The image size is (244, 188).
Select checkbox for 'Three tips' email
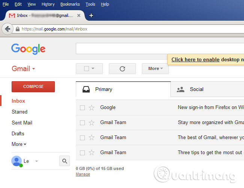[x=82, y=153]
